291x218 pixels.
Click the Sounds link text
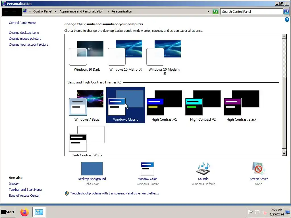point(203,179)
